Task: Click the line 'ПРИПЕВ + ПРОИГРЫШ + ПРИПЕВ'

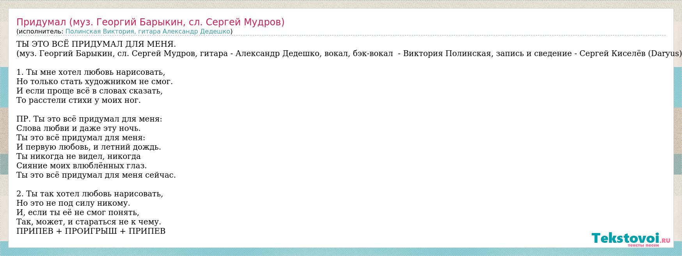Action: [91, 231]
